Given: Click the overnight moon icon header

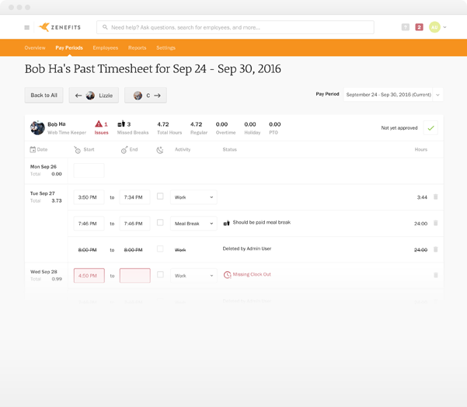Looking at the screenshot, I should click(x=160, y=150).
